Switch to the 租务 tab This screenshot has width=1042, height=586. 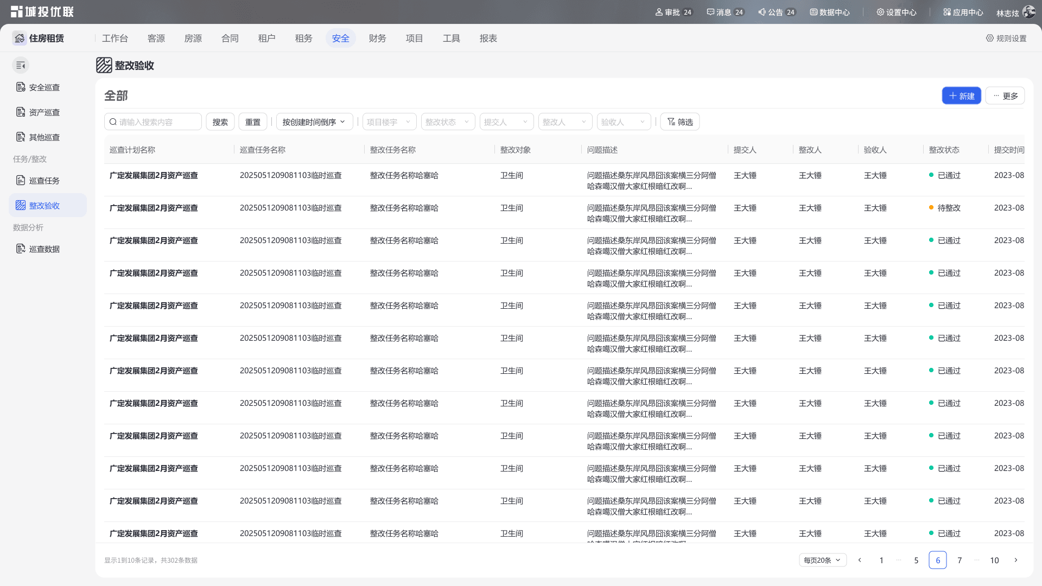tap(304, 38)
